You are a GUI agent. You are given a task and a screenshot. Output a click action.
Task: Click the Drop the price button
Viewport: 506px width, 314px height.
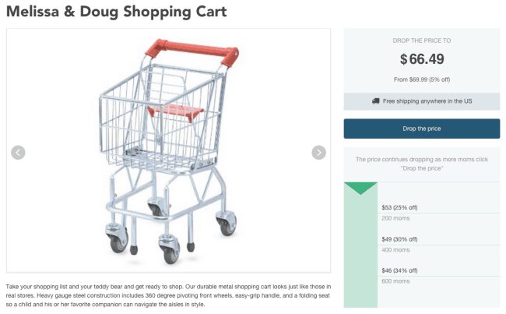point(422,129)
